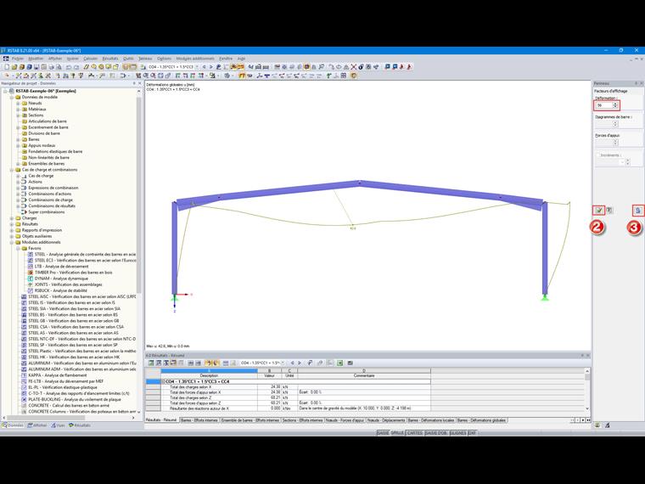Click the DYNAM module icon in navigator
Image resolution: width=645 pixels, height=484 pixels.
coord(31,279)
